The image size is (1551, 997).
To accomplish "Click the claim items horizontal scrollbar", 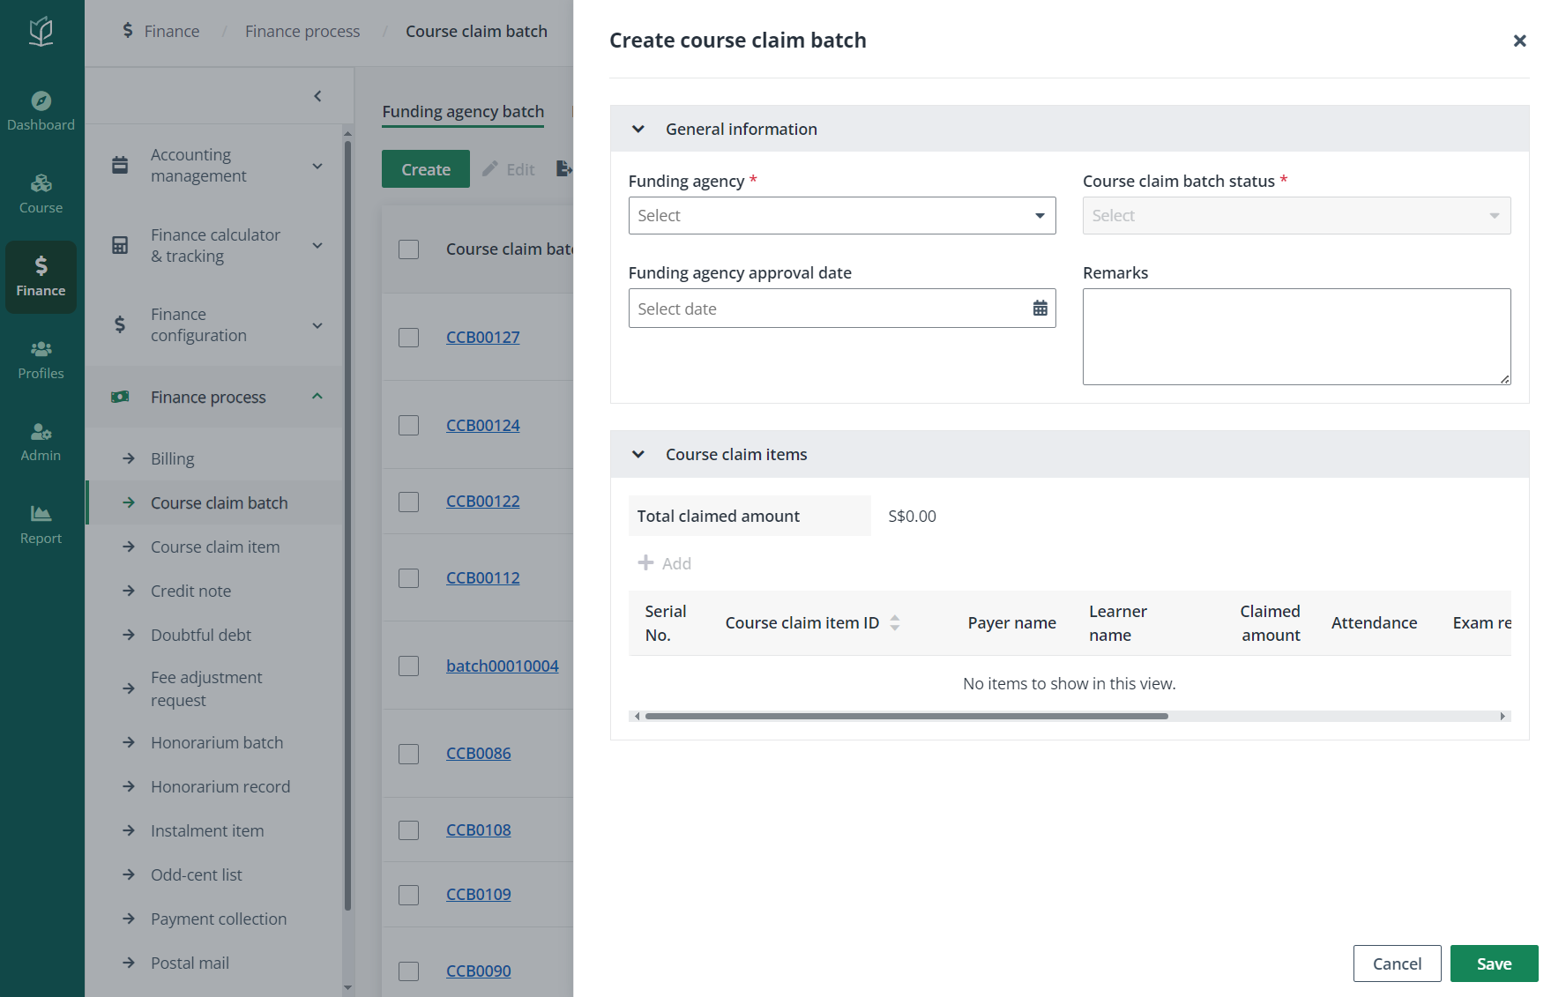I will [906, 716].
